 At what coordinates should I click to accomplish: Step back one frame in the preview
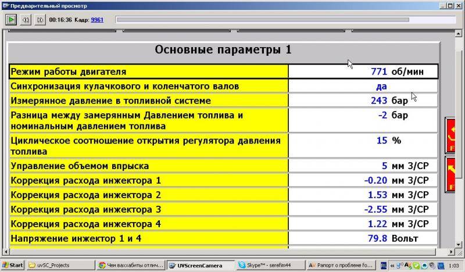click(x=26, y=20)
